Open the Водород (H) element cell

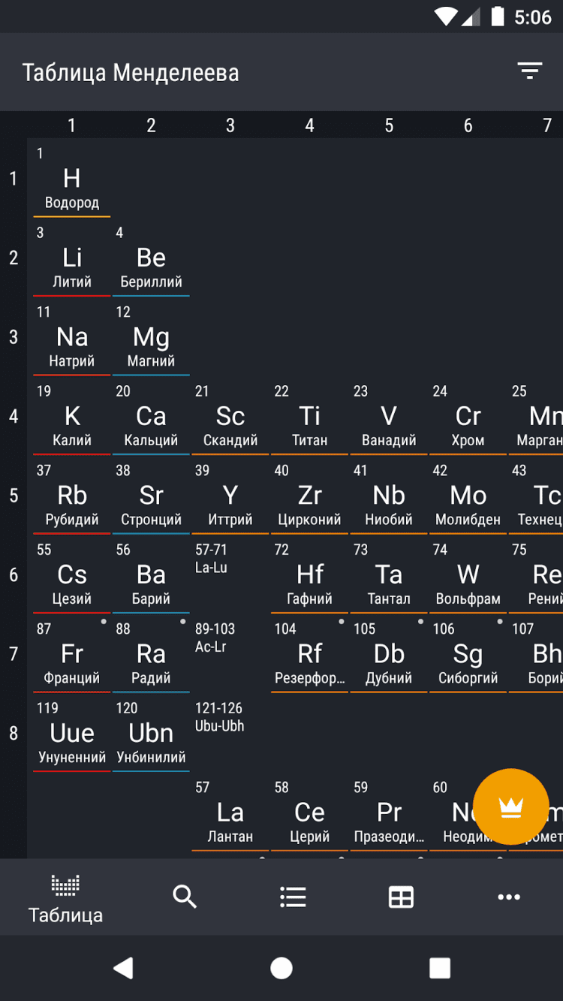72,181
